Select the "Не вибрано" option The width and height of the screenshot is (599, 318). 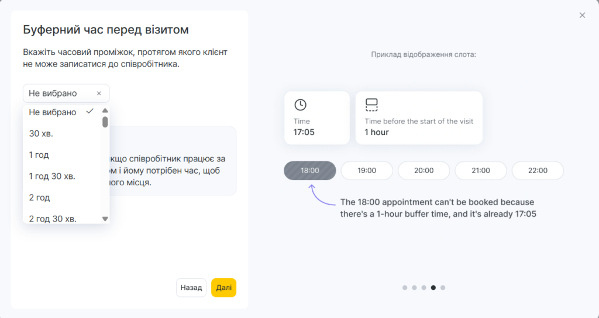[53, 112]
